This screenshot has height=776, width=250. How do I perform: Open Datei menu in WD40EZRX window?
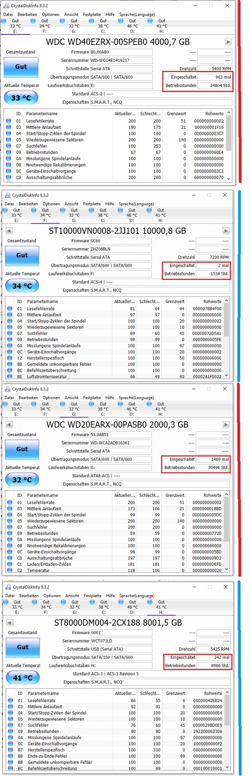pos(8,14)
